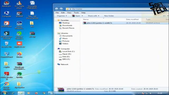Open the Edit menu in Explorer

tap(63, 13)
